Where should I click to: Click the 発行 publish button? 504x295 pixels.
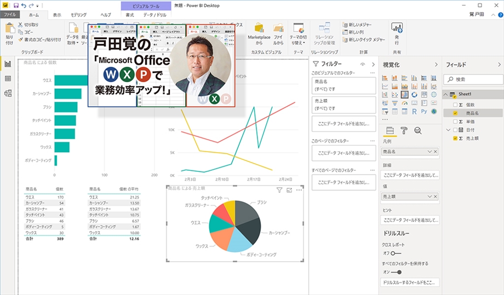(x=397, y=34)
